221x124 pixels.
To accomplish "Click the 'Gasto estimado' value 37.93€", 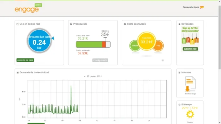I will point(83,53).
